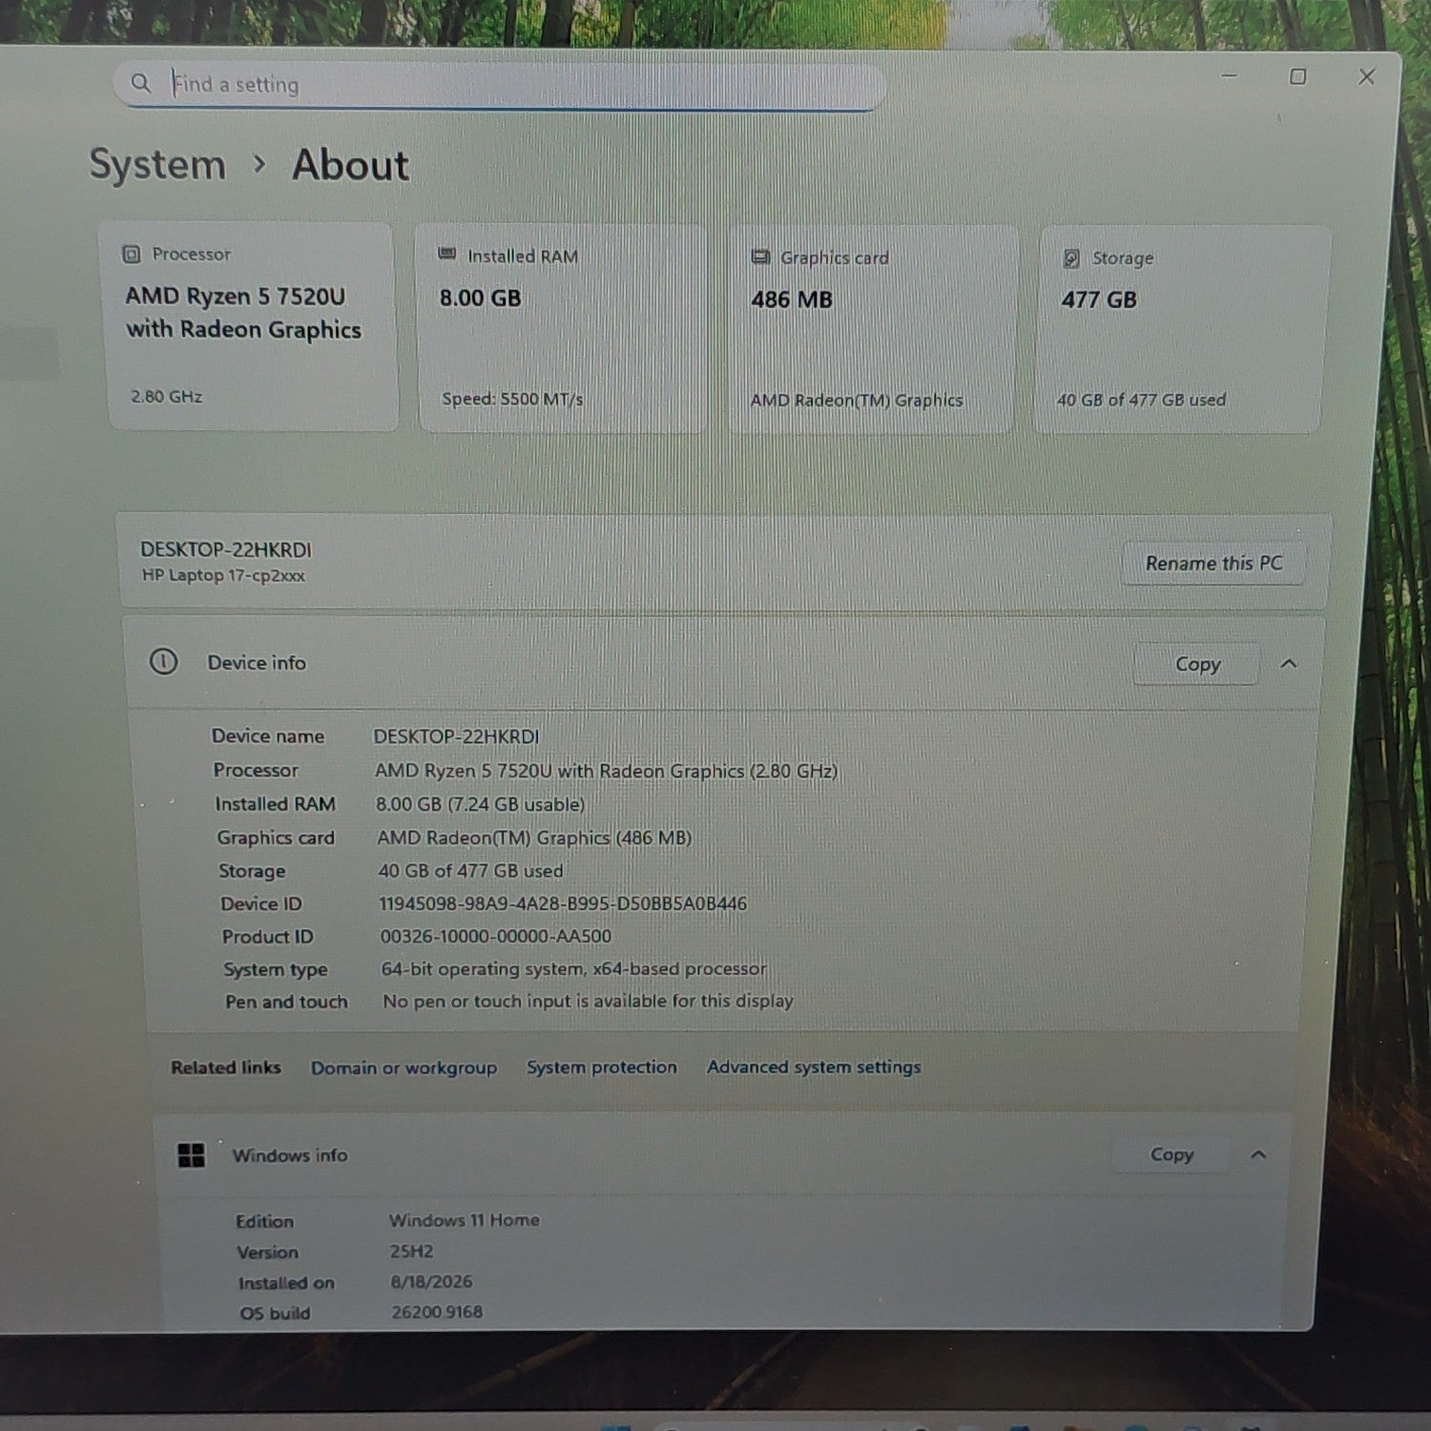1431x1431 pixels.
Task: Select the 'Windows 11 Home' edition value
Action: 464,1220
